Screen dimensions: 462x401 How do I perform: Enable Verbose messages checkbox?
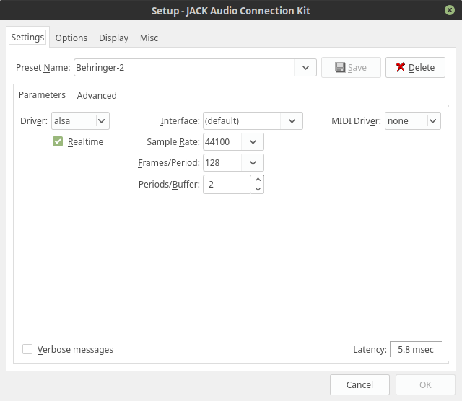[27, 350]
